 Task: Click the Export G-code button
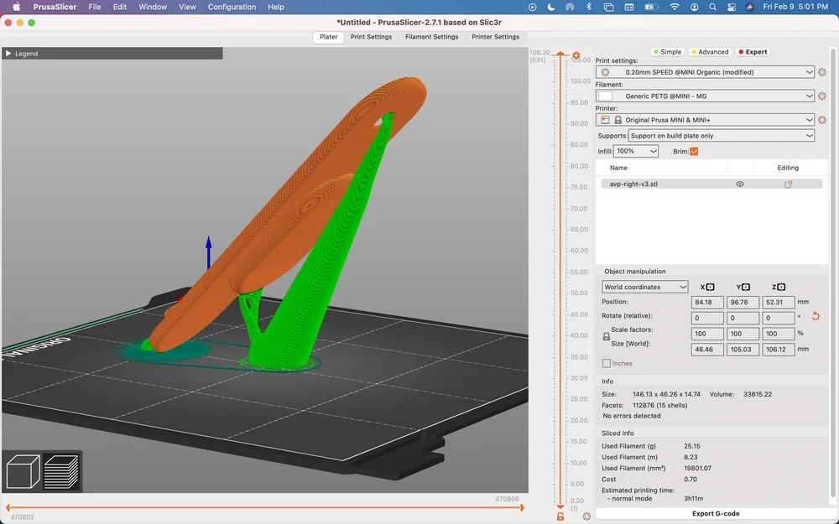point(716,513)
